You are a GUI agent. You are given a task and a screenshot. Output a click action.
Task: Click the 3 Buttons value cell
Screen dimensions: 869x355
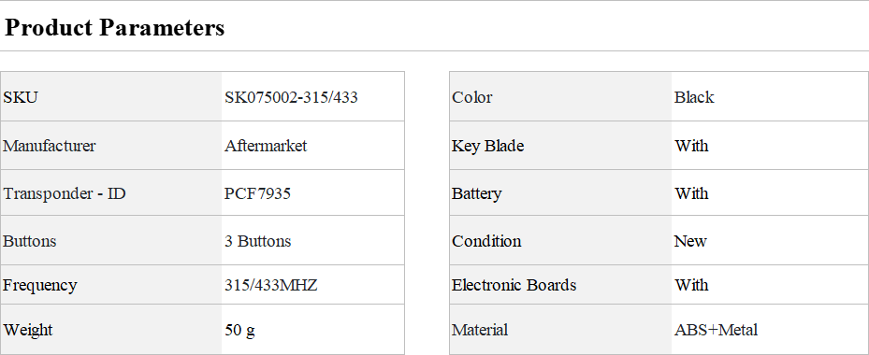(x=312, y=241)
